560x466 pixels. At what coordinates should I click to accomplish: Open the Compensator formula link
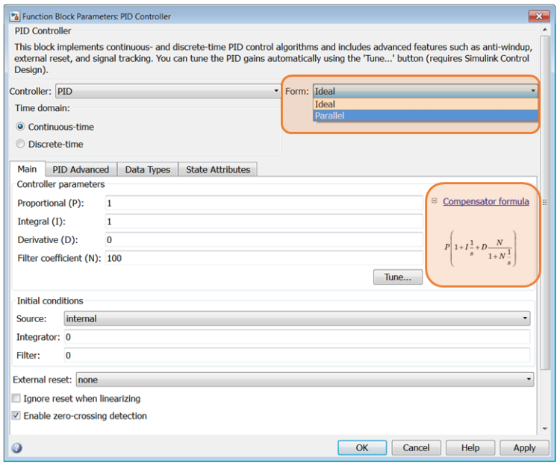pos(486,201)
